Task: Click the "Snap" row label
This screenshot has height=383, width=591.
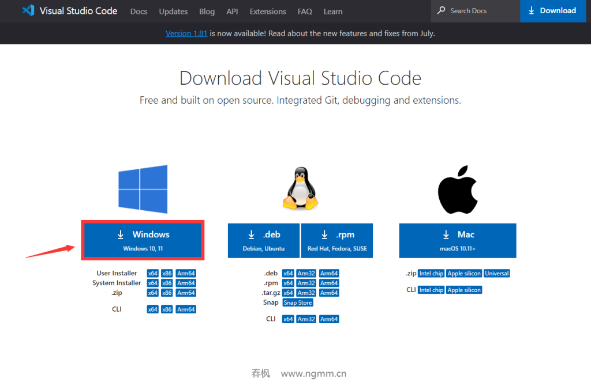Action: click(271, 302)
